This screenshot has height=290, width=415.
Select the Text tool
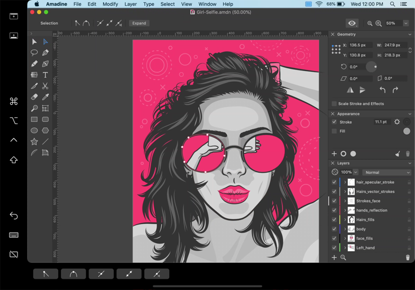(45, 75)
